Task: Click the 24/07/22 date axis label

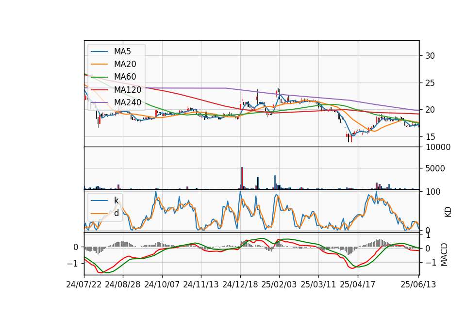Action: (84, 285)
